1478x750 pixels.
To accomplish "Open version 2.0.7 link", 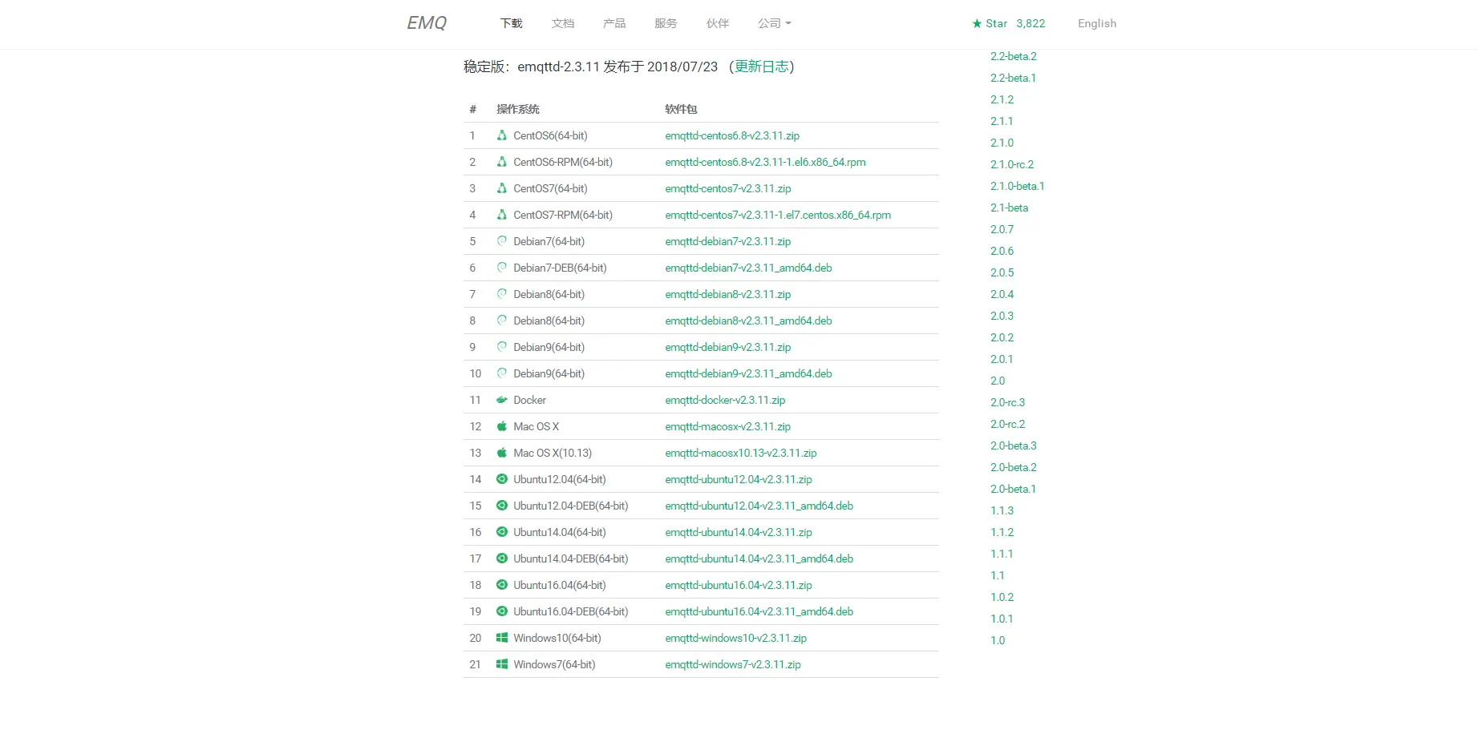I will 1002,229.
